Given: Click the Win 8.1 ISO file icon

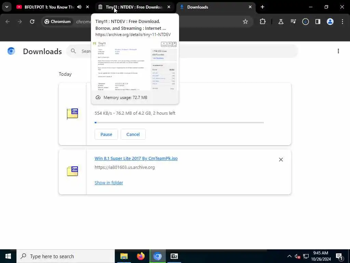Looking at the screenshot, I should pyautogui.click(x=72, y=171).
